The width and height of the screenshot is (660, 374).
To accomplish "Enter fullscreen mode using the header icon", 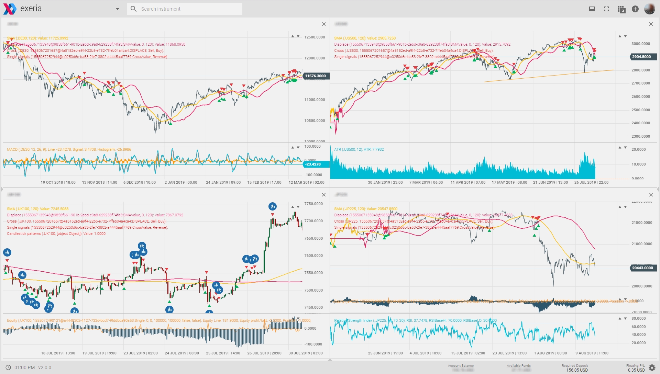I will point(606,9).
